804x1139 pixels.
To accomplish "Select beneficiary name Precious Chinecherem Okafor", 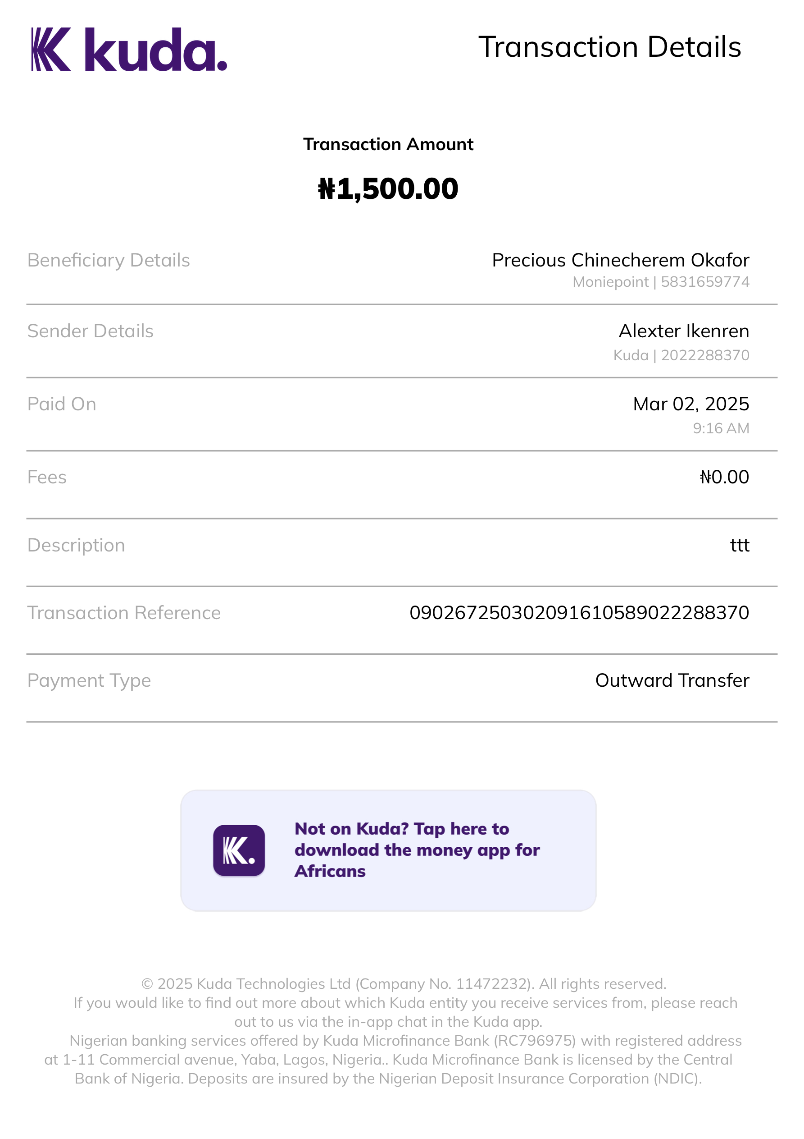I will click(x=620, y=261).
